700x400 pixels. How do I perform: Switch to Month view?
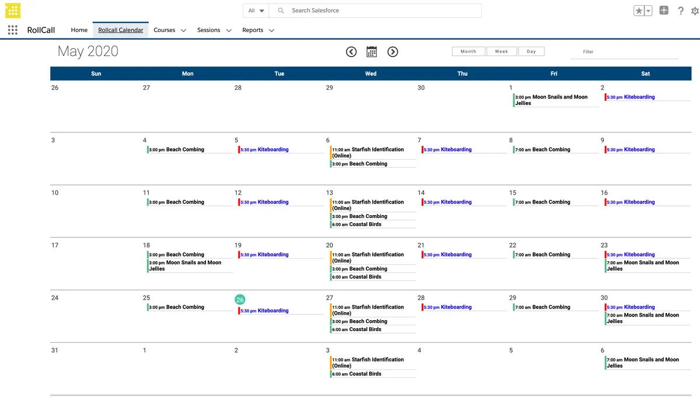point(468,51)
